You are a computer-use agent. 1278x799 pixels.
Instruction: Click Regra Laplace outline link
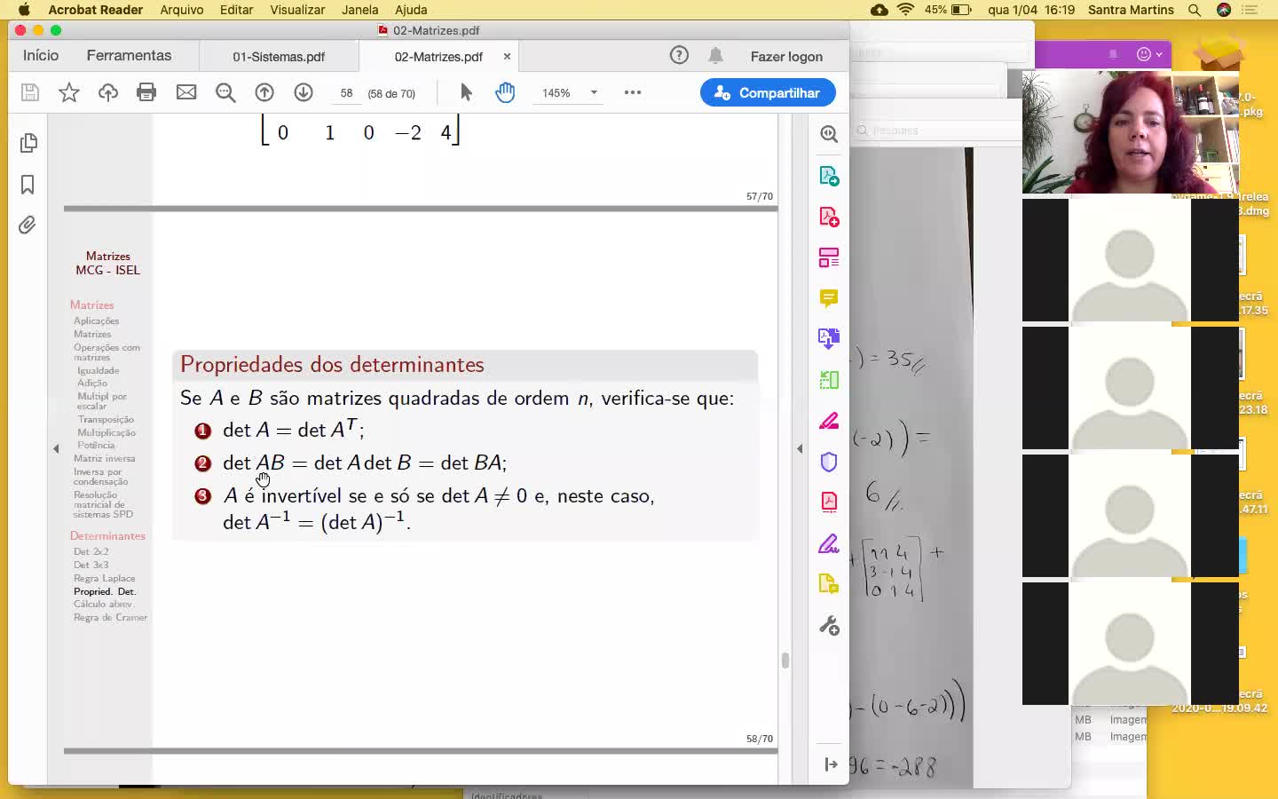click(x=104, y=578)
